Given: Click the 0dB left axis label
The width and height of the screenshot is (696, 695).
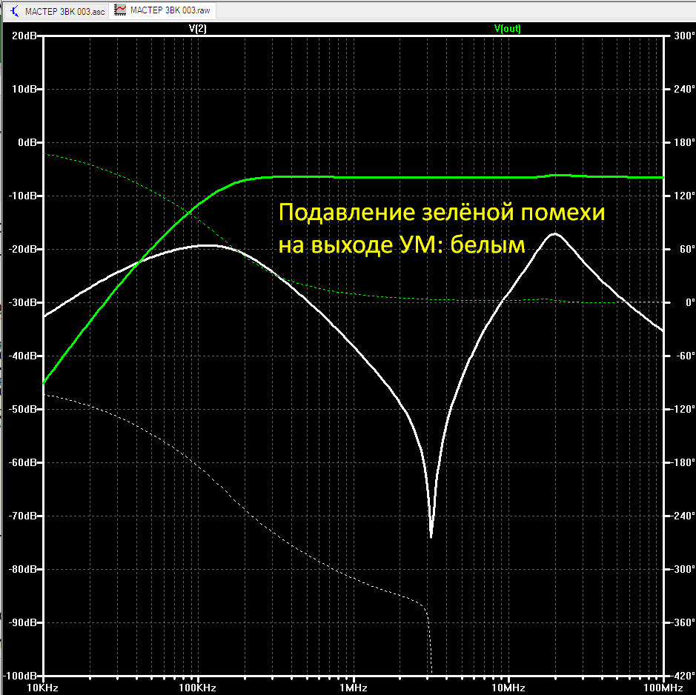Looking at the screenshot, I should pos(27,142).
